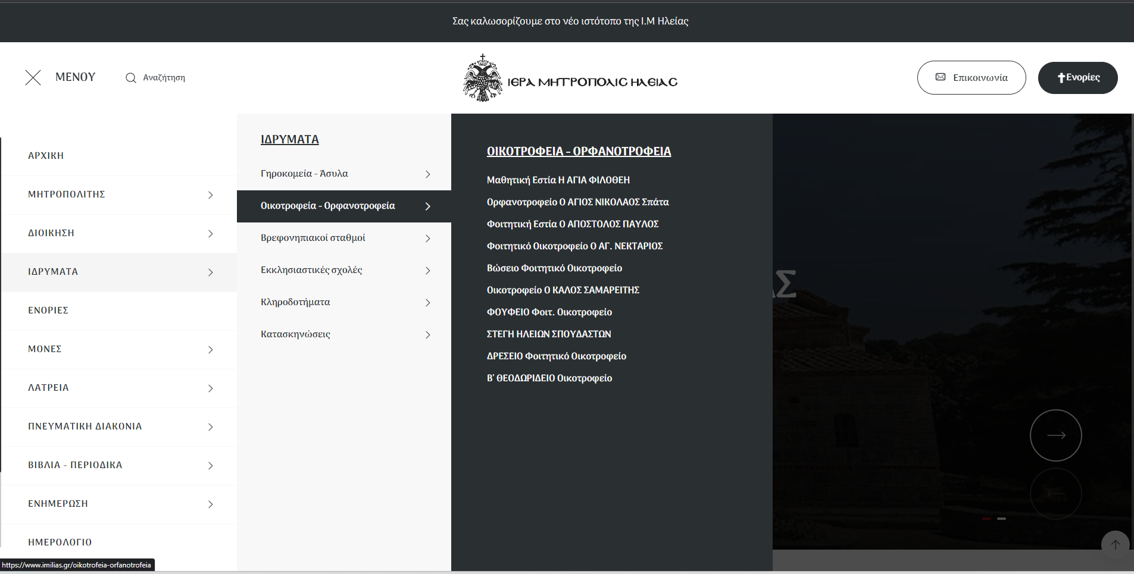Open the ΑΡΧΙΚΗ menu item

[46, 156]
